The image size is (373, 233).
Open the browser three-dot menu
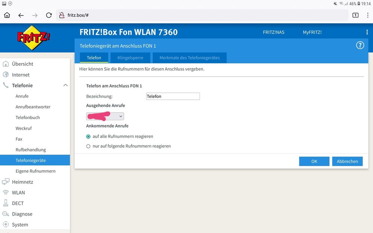(x=368, y=15)
